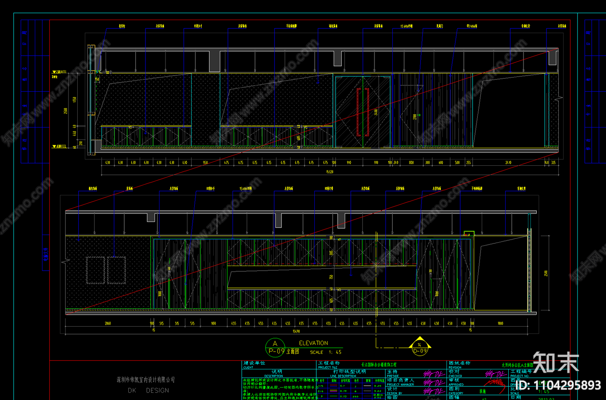The height and width of the screenshot is (400, 606).
Task: Click the 图纸名称 title block label
Action: pos(459,363)
